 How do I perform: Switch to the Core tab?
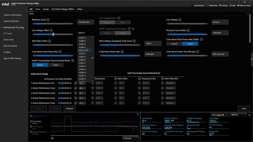pos(38,9)
